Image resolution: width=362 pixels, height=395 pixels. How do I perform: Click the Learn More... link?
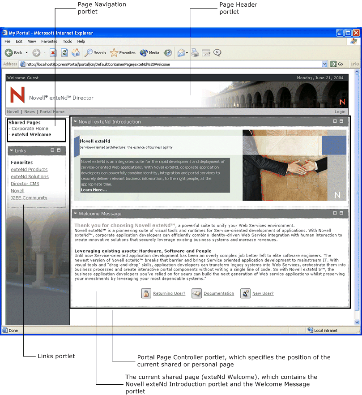[94, 190]
